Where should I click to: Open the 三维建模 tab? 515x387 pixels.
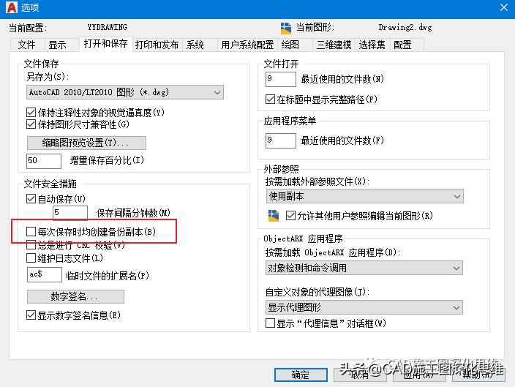[334, 45]
